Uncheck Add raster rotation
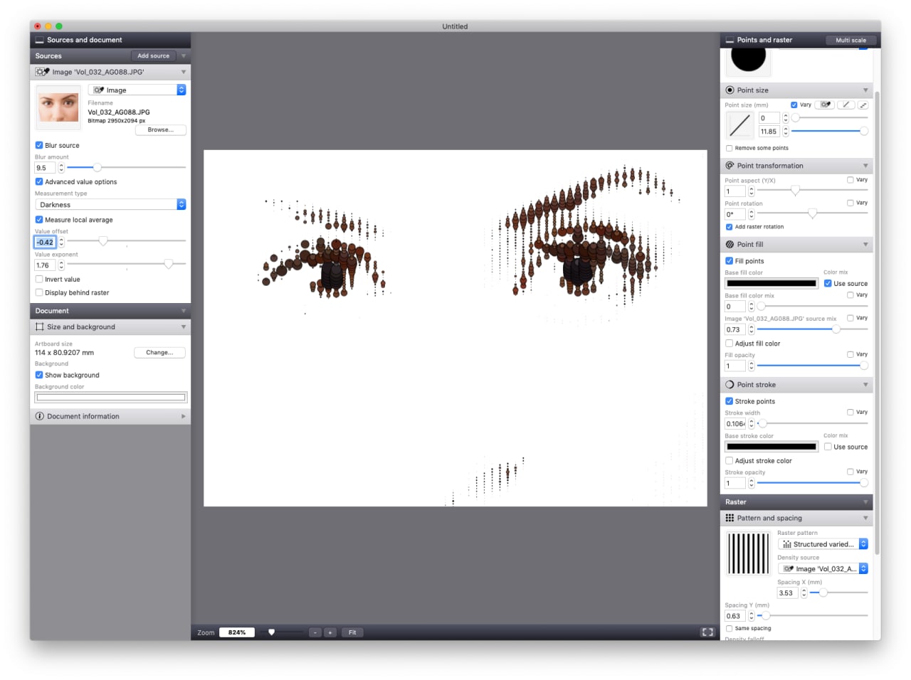Image resolution: width=911 pixels, height=680 pixels. (729, 227)
